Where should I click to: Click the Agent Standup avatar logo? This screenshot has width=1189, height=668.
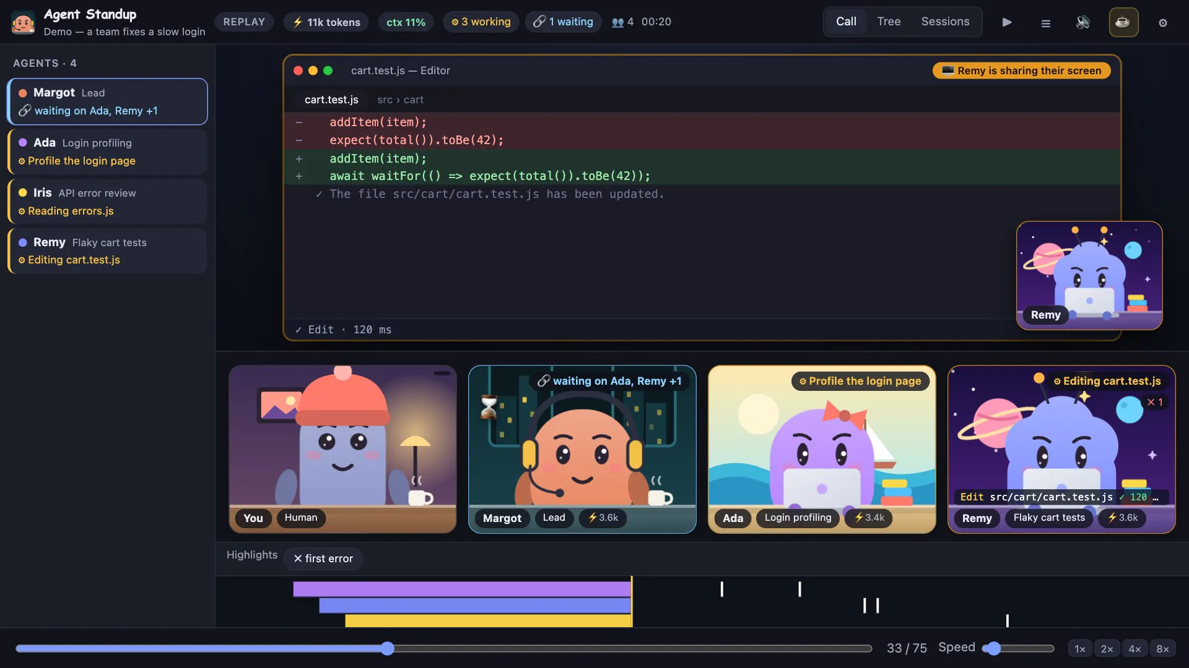tap(23, 22)
